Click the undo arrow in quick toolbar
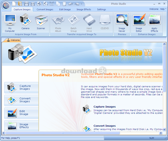 tap(71, 4)
